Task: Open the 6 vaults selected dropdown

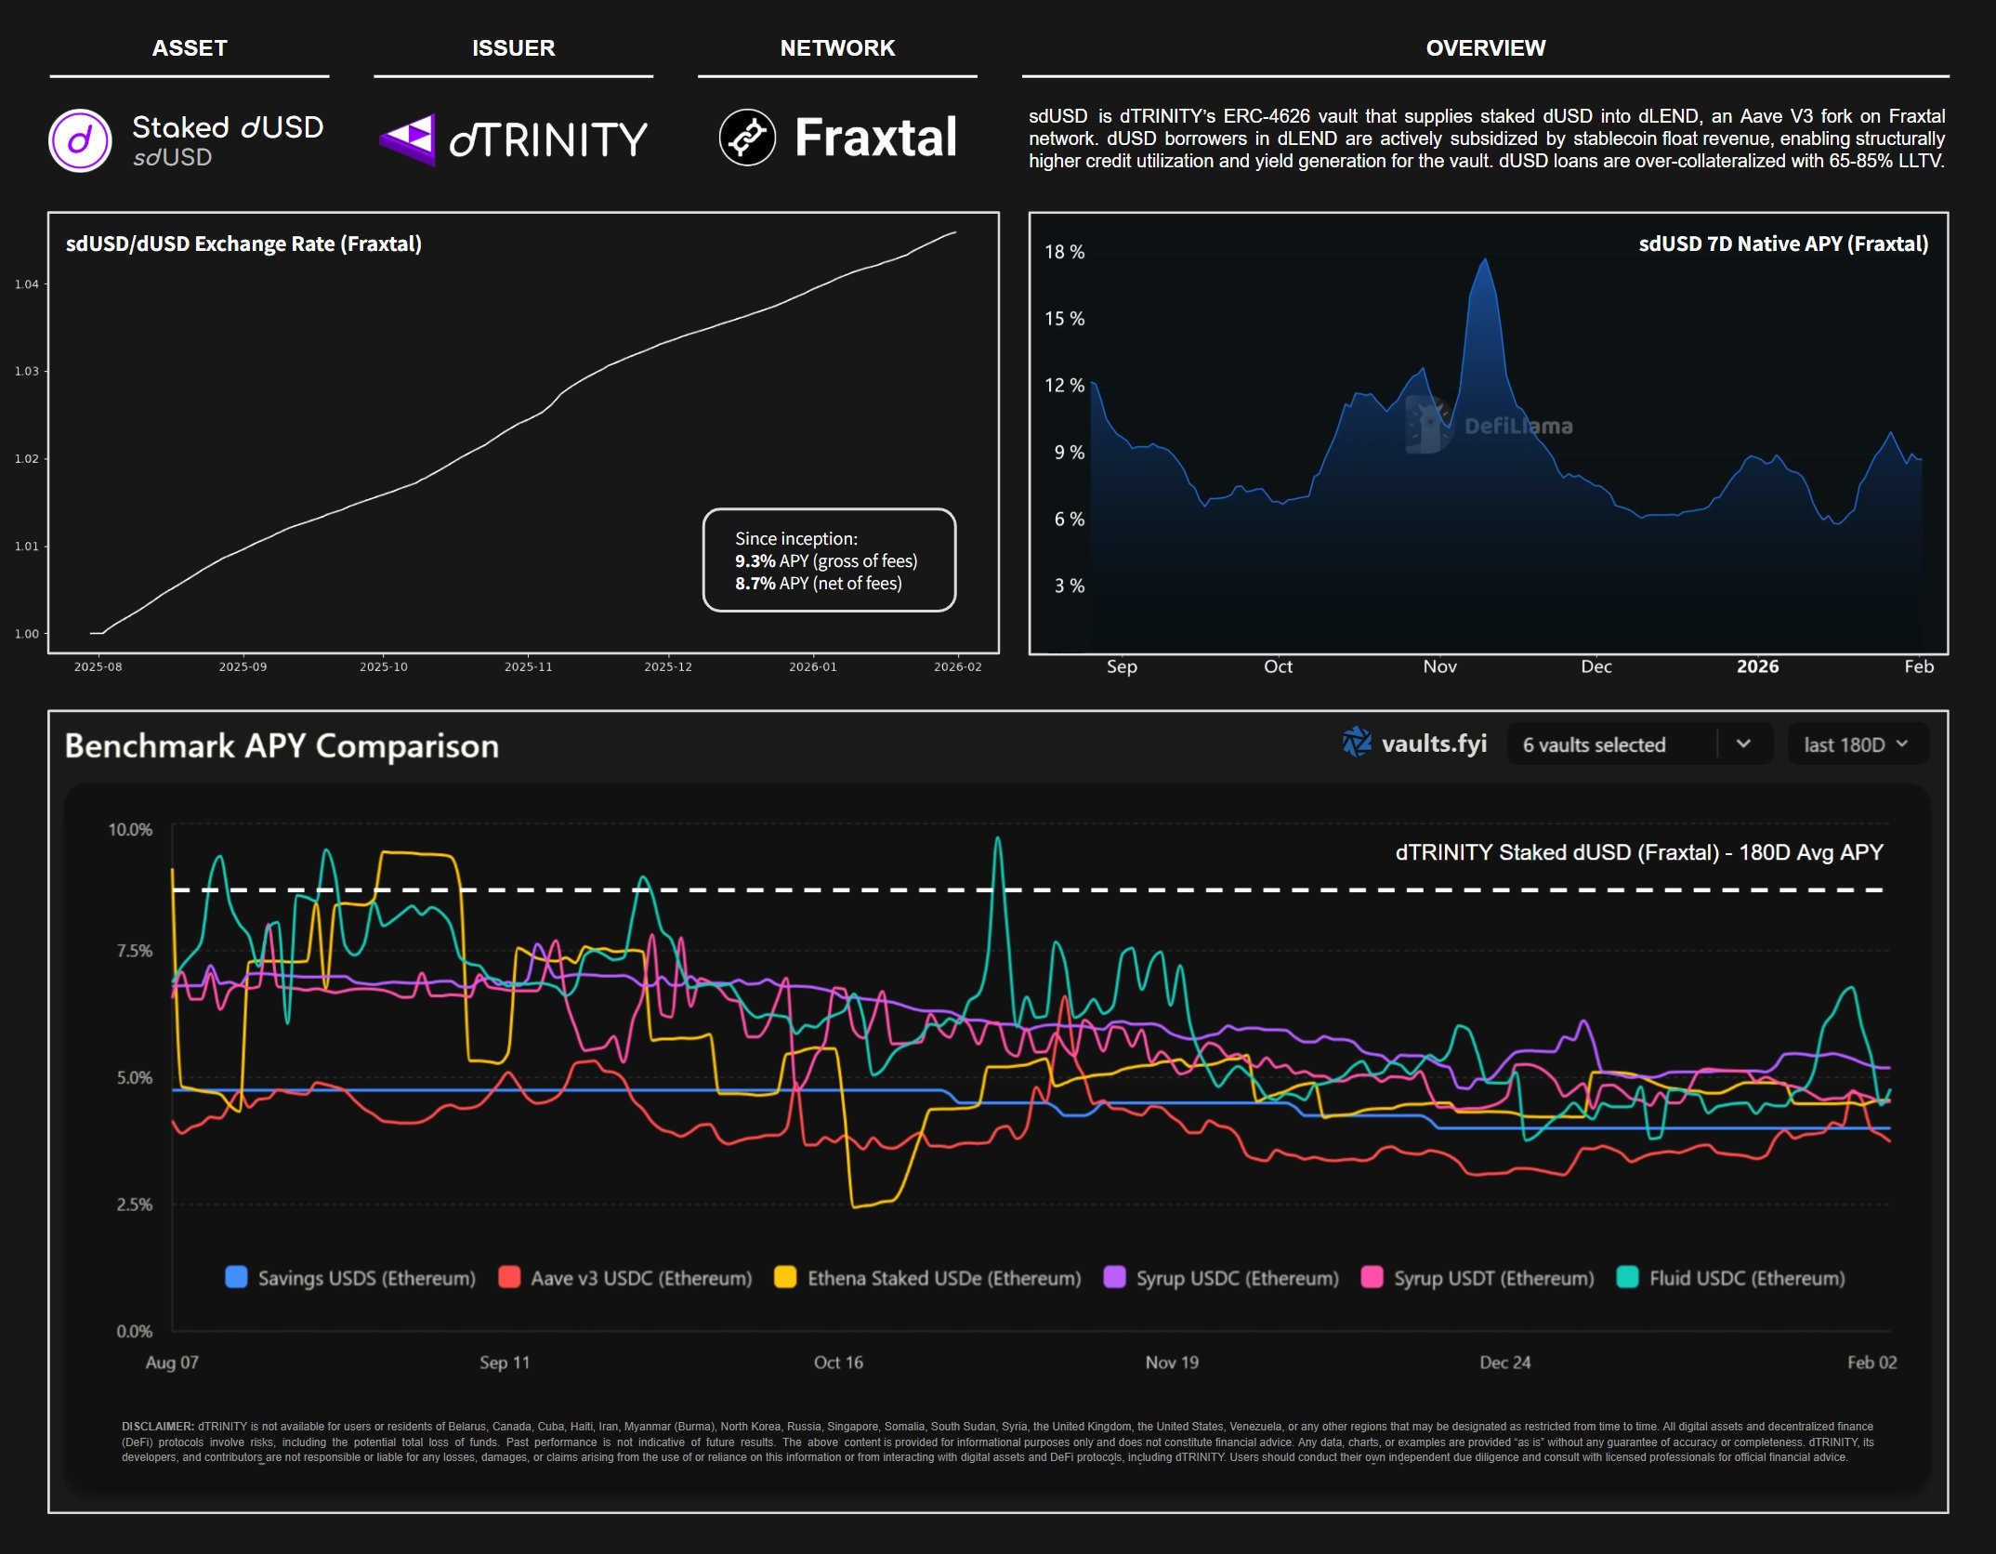Action: (1595, 744)
